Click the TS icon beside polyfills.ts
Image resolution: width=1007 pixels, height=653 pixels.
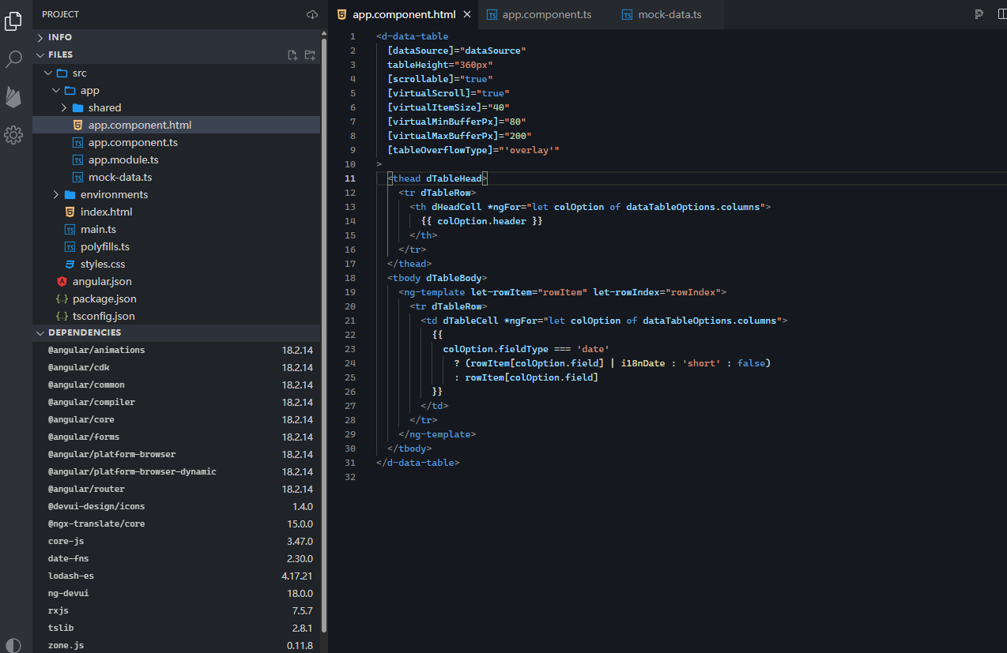point(70,246)
